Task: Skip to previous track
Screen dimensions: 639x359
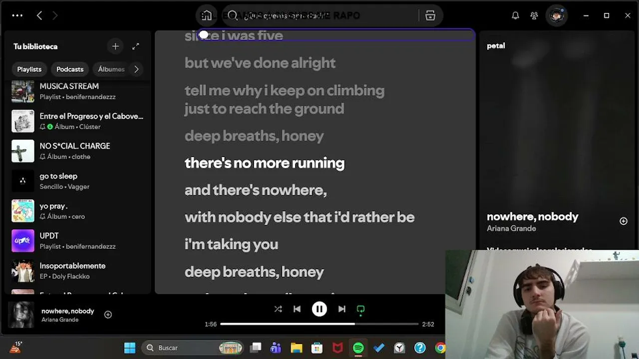Action: coord(297,309)
